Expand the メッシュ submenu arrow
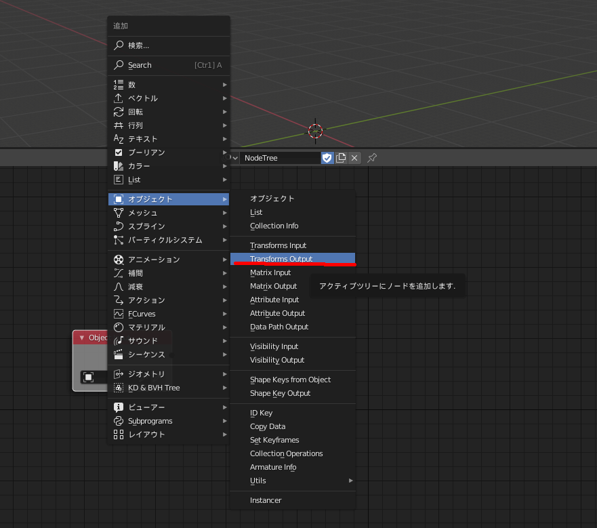597x528 pixels. pyautogui.click(x=224, y=213)
